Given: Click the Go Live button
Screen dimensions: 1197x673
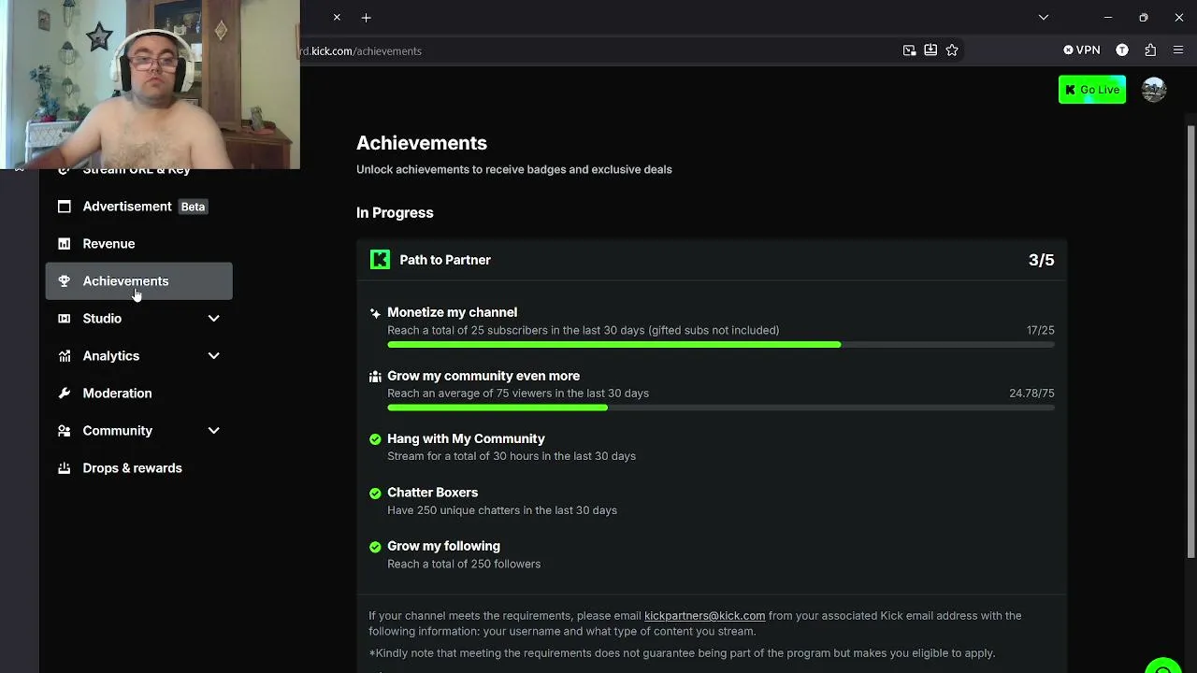Looking at the screenshot, I should click(1092, 90).
